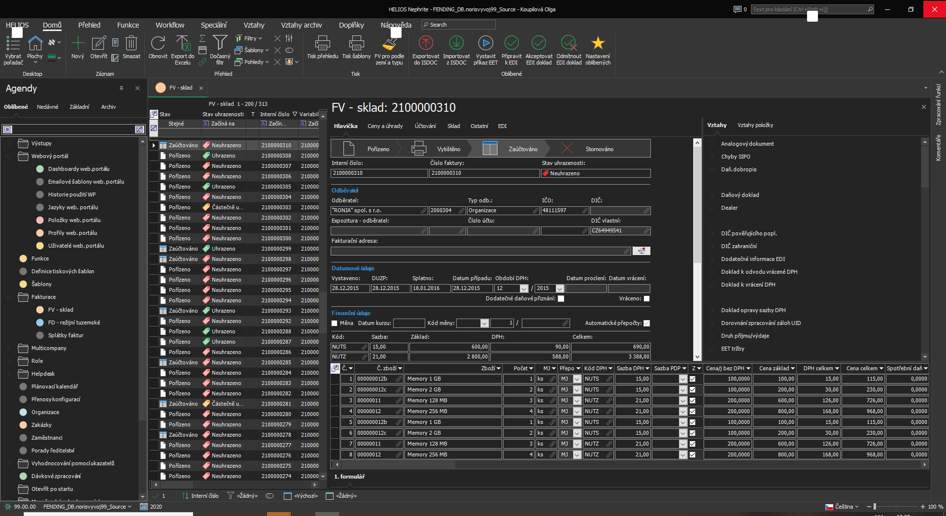
Task: Click Vystavit příkaz EET icon
Action: point(485,44)
